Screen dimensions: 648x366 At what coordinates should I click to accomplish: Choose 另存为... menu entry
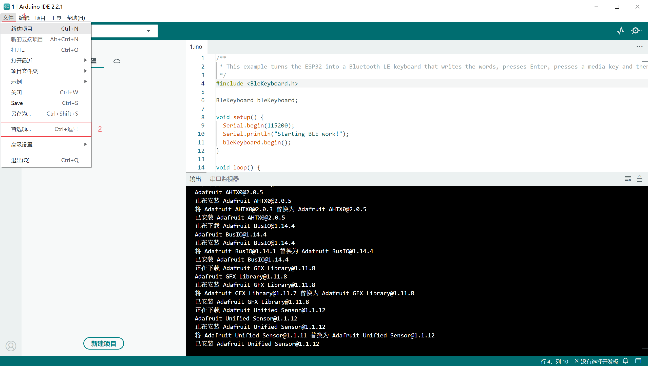[x=46, y=114]
